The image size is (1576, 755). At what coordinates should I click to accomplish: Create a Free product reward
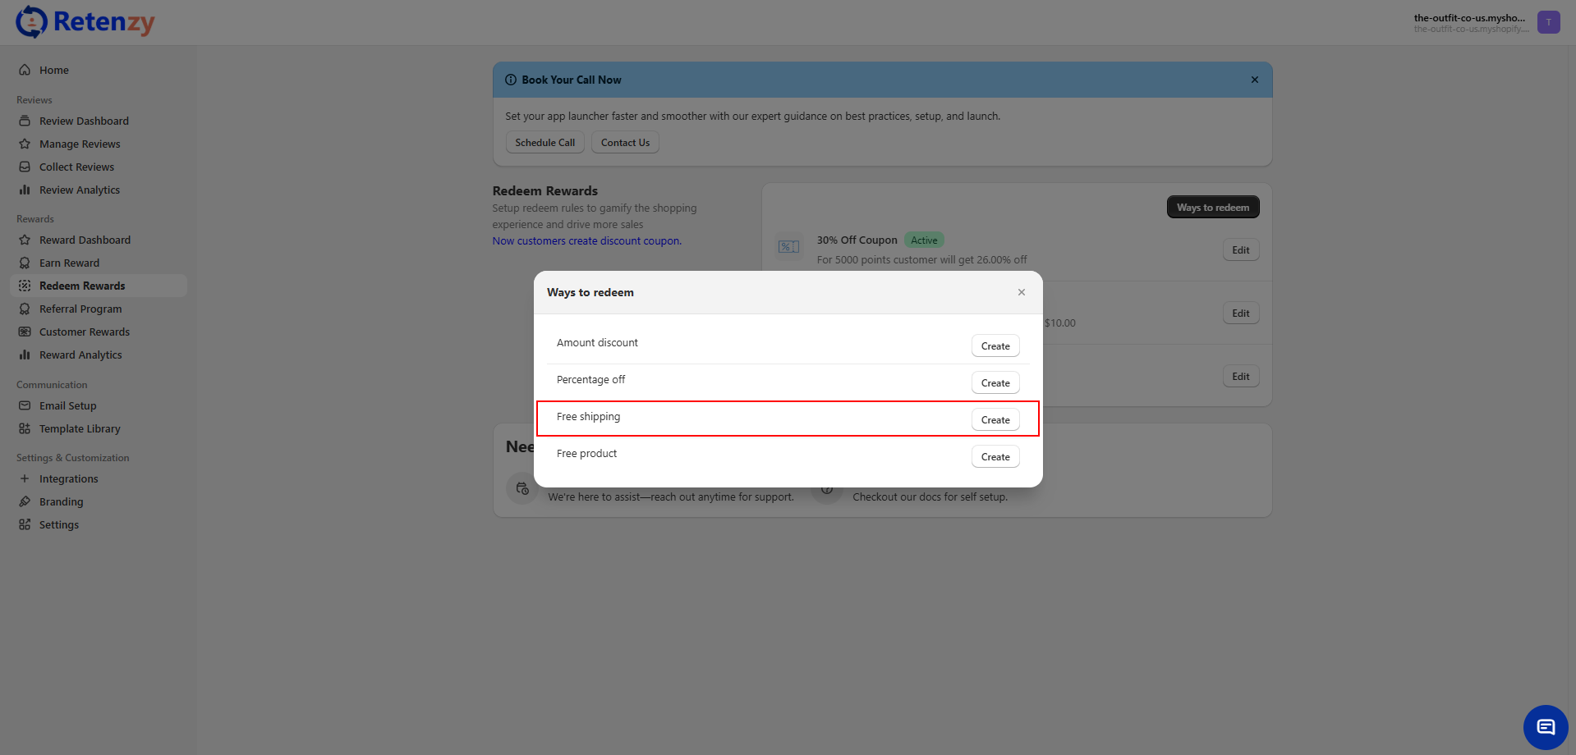[995, 456]
